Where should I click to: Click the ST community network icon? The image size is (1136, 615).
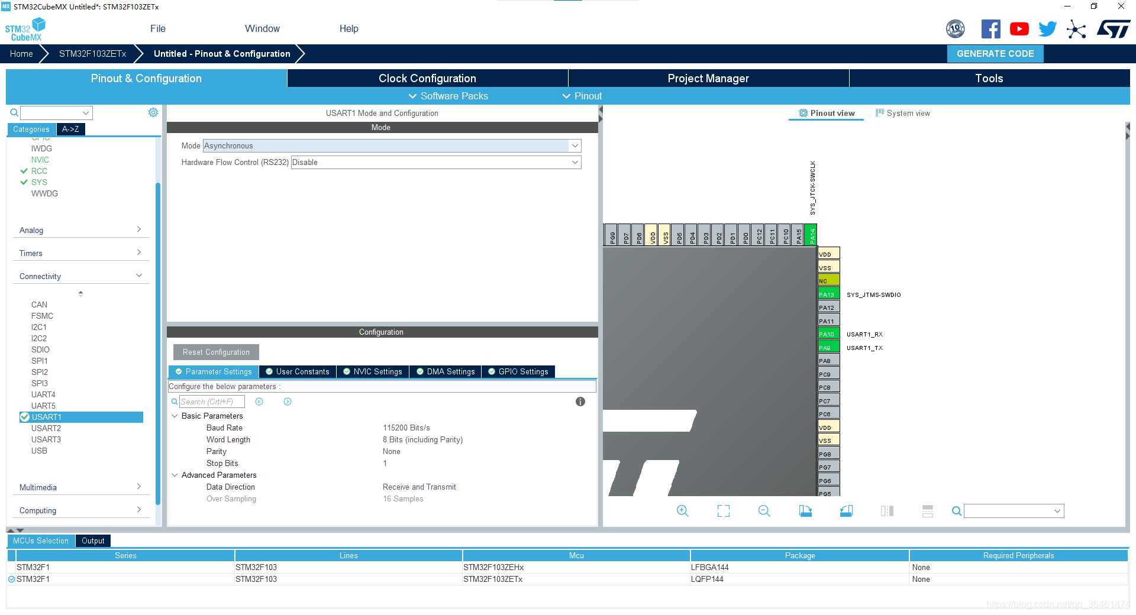click(x=1076, y=29)
